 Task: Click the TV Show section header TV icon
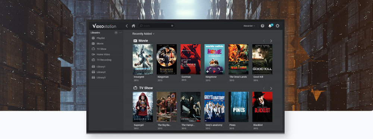[x=135, y=88]
